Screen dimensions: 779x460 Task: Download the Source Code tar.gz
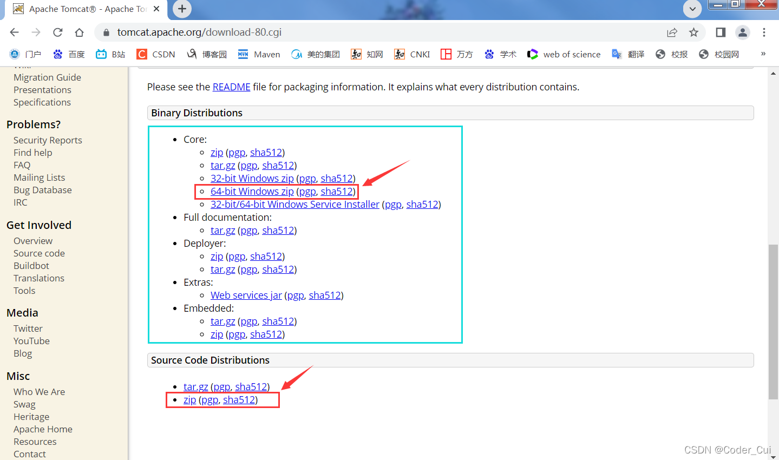coord(195,386)
